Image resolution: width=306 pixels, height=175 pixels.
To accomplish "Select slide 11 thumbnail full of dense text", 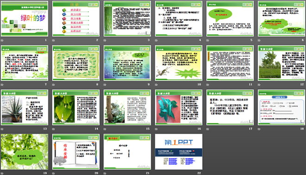I will [230, 63].
